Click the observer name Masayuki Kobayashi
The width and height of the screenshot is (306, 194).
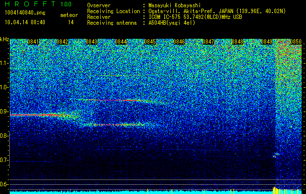[x=174, y=5]
